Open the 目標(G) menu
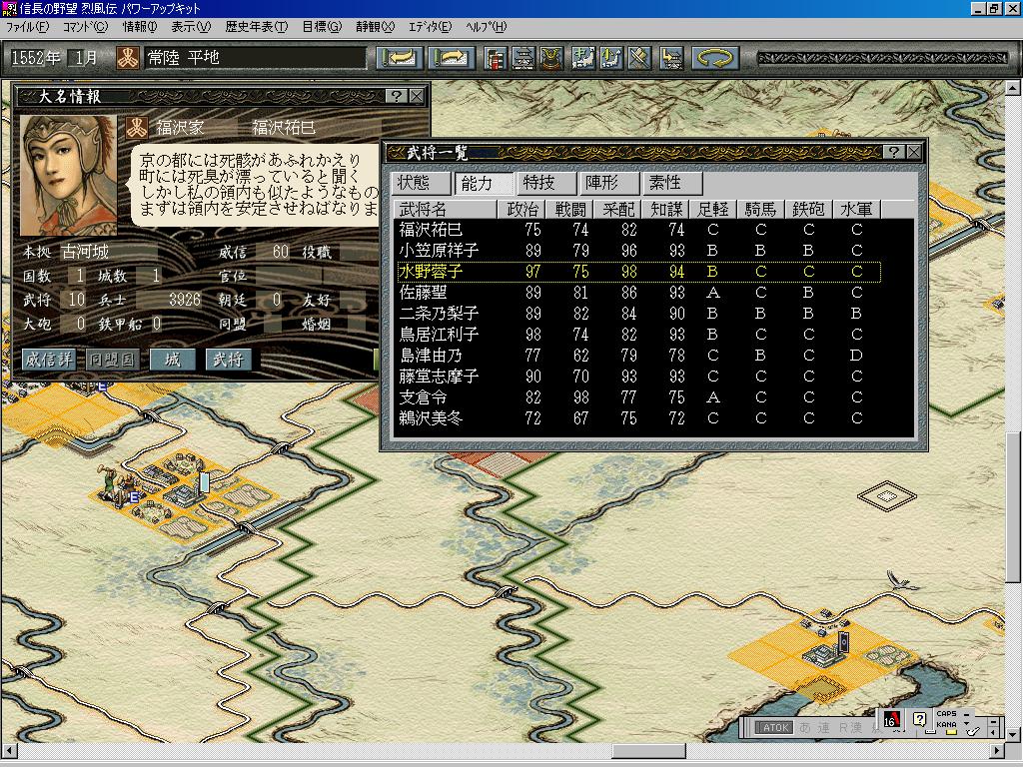This screenshot has height=767, width=1023. point(322,27)
